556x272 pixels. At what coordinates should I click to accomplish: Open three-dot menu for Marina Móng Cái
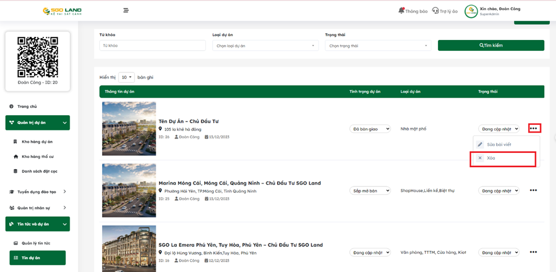tap(533, 190)
